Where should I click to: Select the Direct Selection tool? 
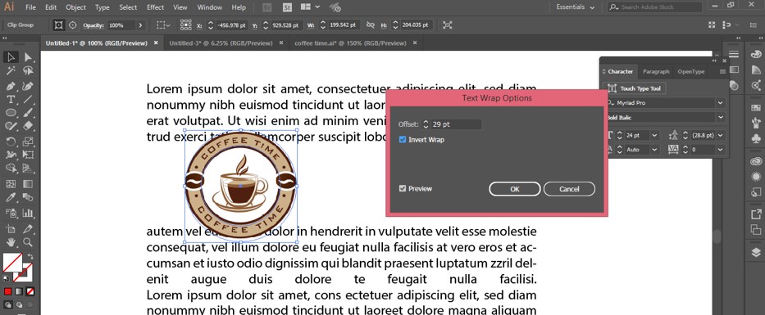tap(28, 57)
